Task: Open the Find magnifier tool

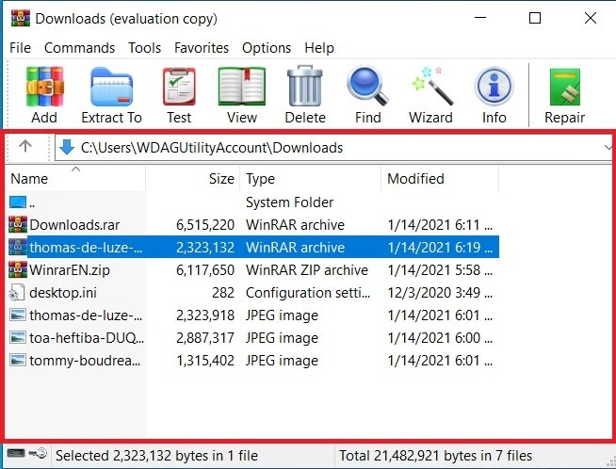Action: point(367,86)
